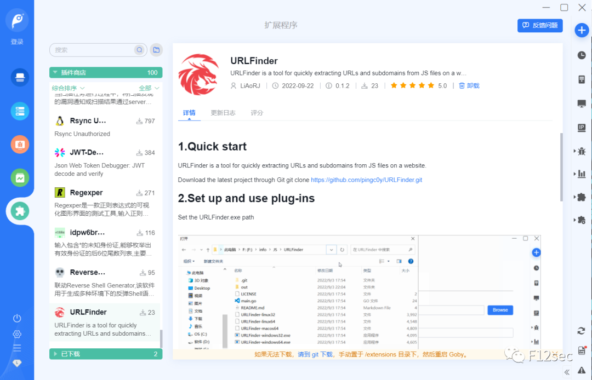Select the Reverse... shell plugin entry
The image size is (592, 380).
105,283
